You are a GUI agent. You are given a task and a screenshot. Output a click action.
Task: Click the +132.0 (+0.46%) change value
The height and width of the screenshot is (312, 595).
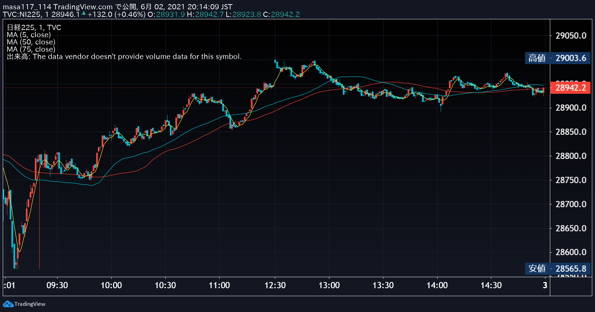pyautogui.click(x=116, y=14)
